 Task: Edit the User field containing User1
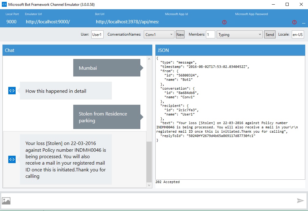(97, 34)
